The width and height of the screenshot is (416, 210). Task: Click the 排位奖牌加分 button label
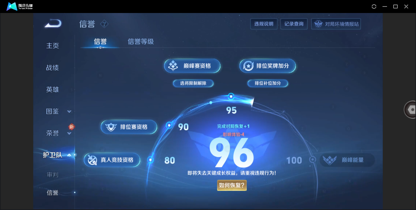pyautogui.click(x=273, y=66)
